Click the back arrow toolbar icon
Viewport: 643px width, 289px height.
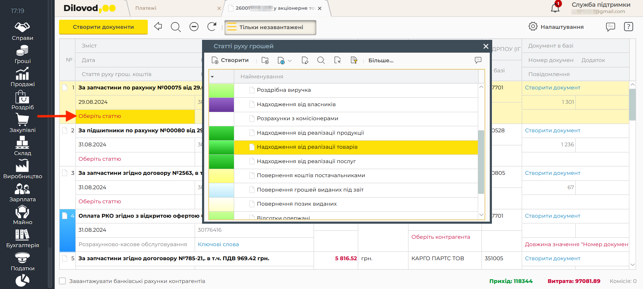click(x=158, y=26)
